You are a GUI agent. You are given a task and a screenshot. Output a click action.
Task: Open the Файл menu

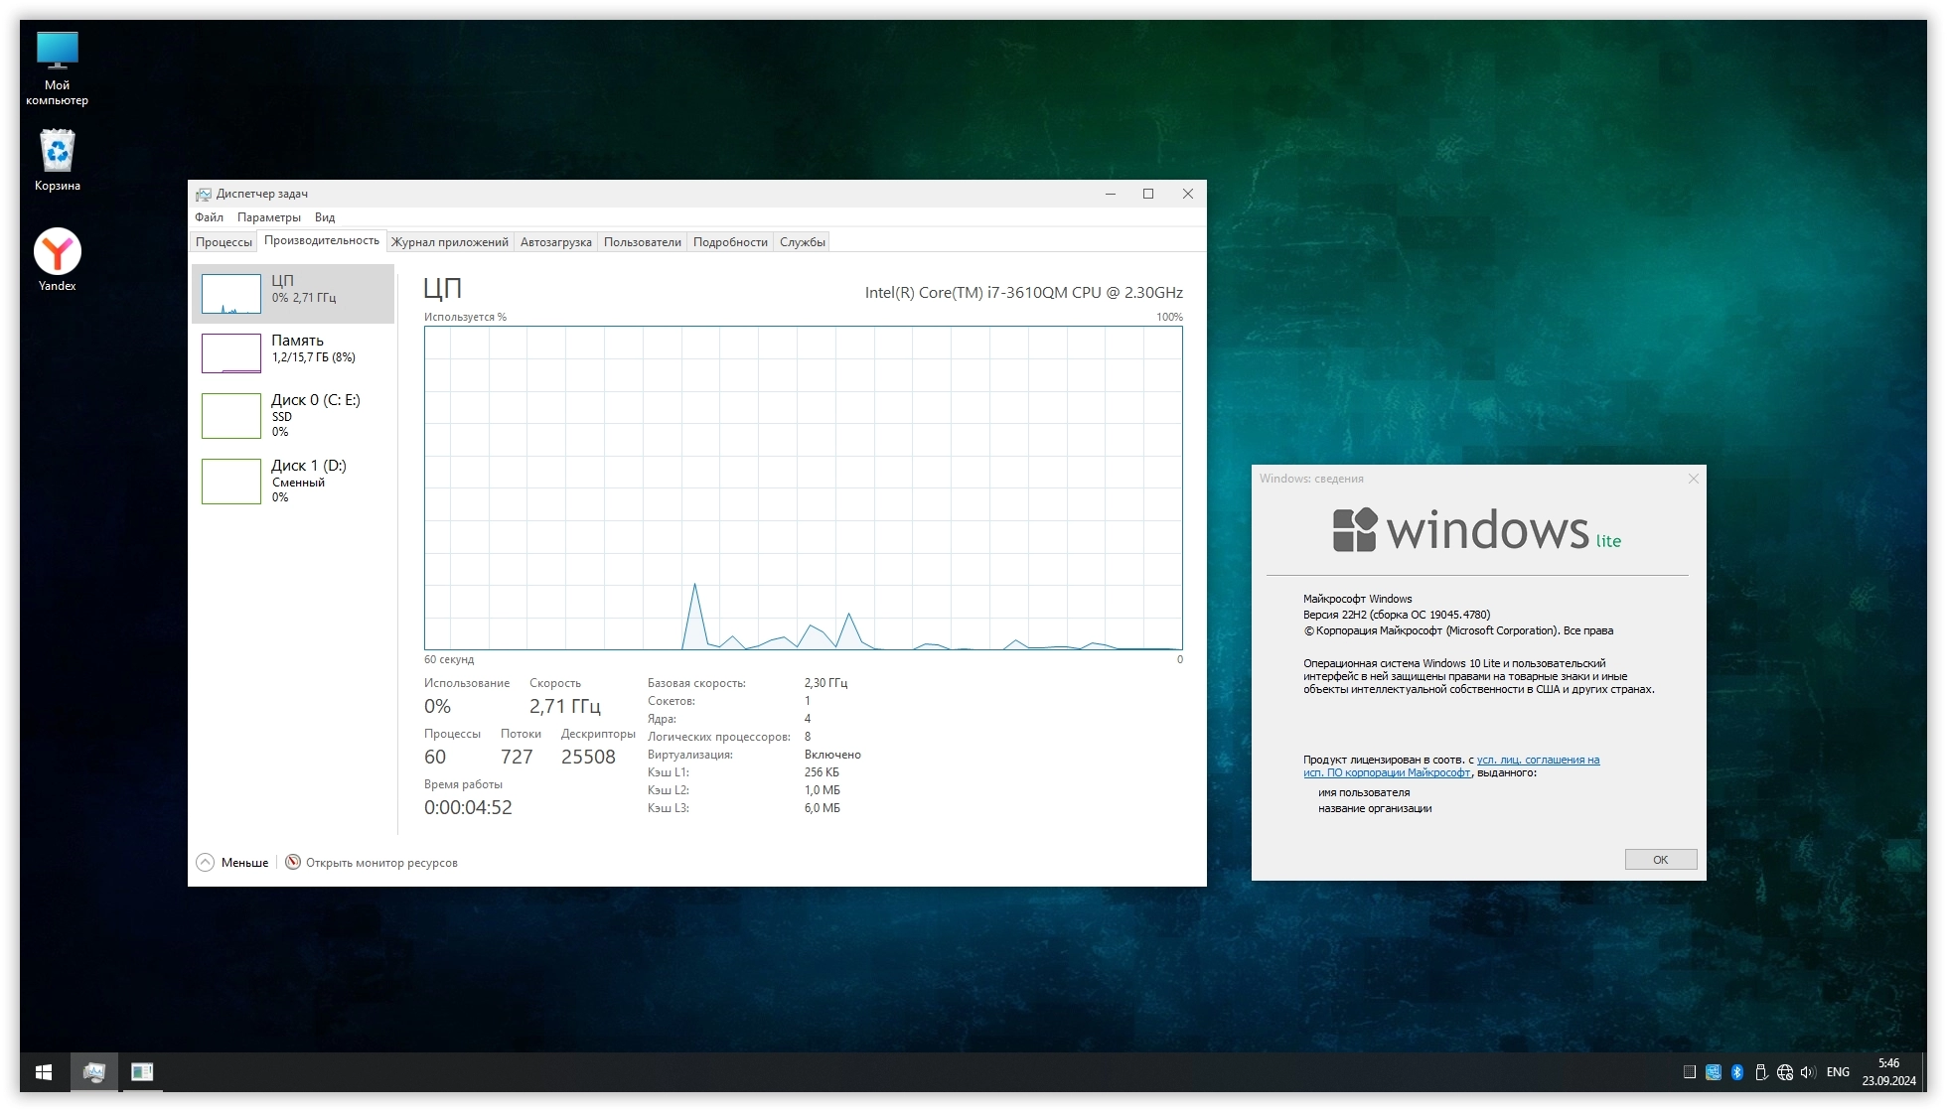(x=209, y=217)
